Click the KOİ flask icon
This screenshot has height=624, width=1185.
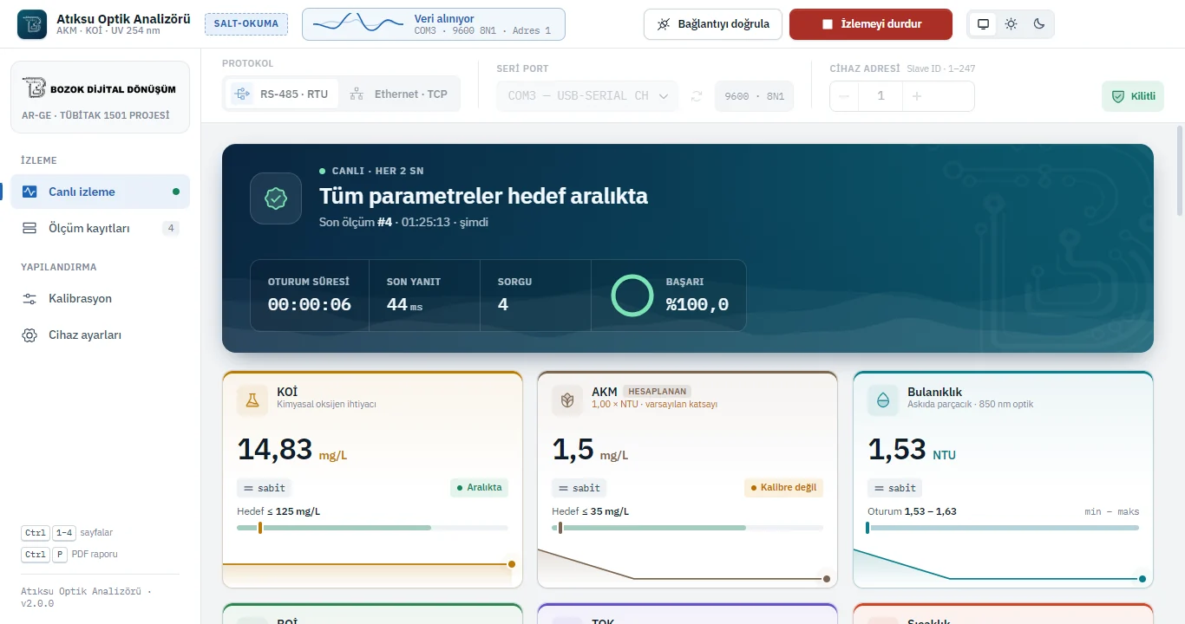(252, 400)
